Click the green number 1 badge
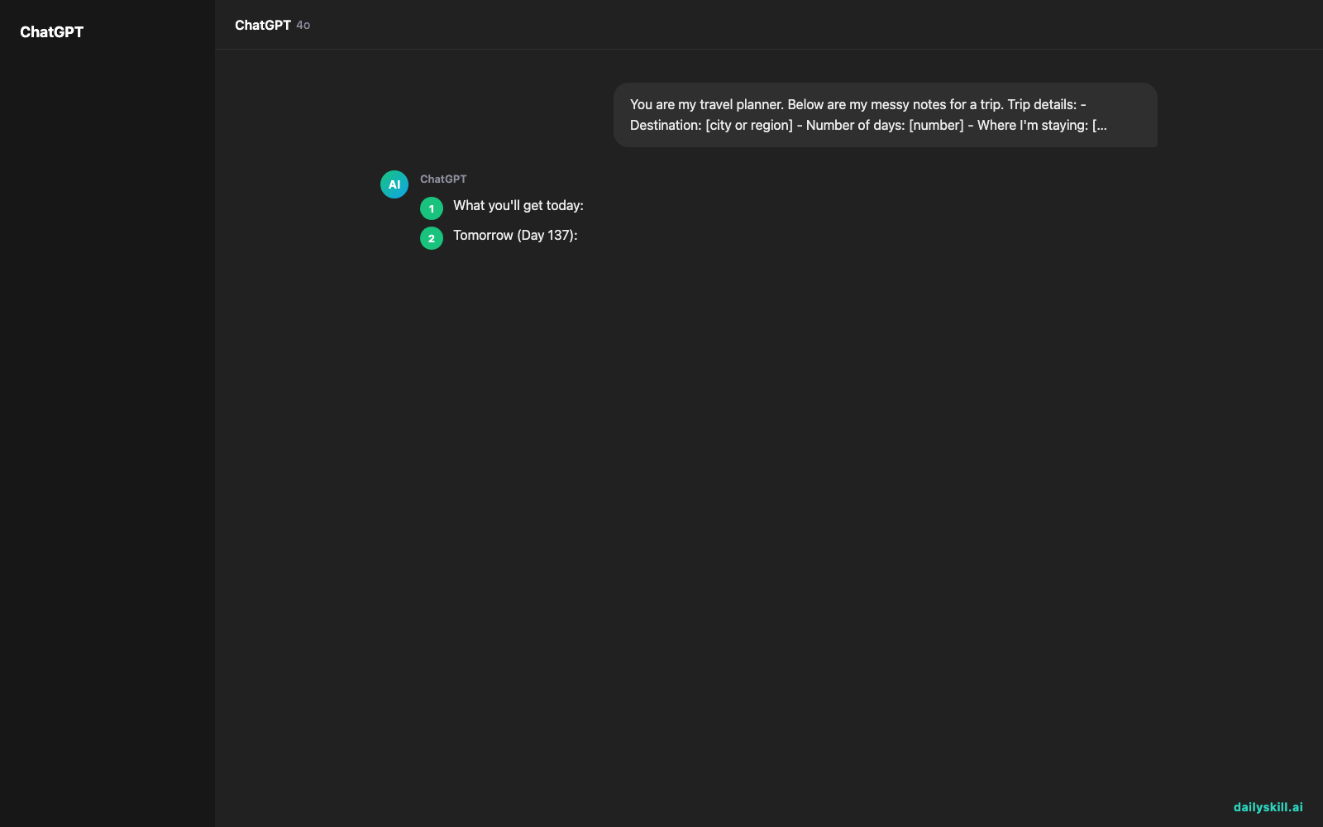The image size is (1323, 827). pyautogui.click(x=432, y=208)
